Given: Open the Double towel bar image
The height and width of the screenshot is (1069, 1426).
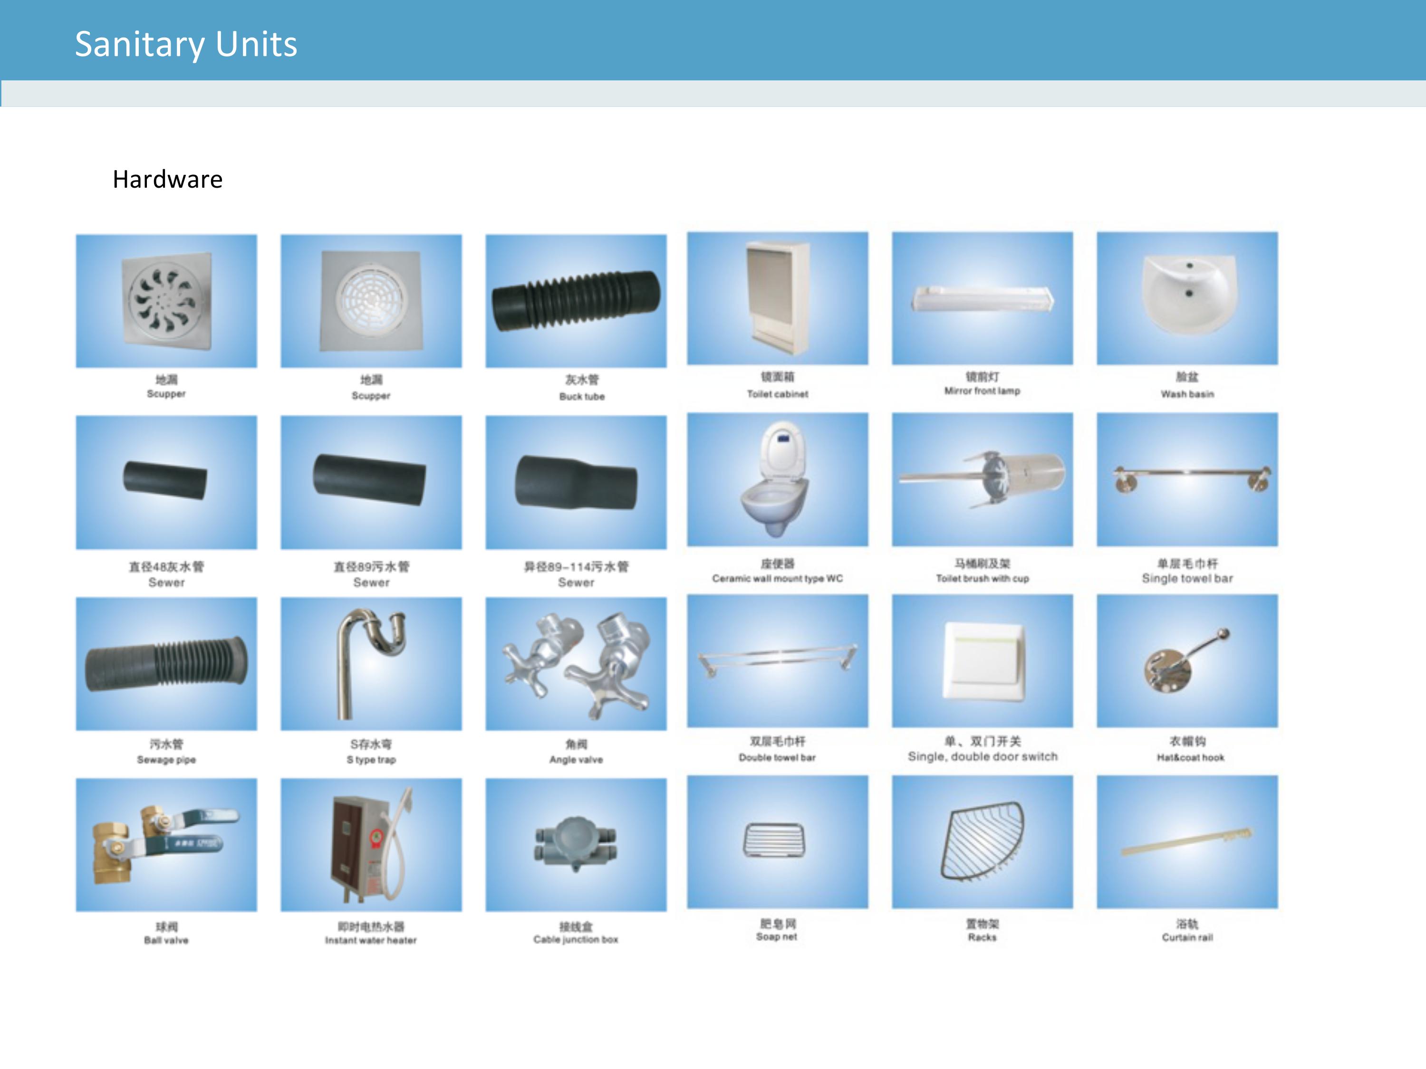Looking at the screenshot, I should pyautogui.click(x=778, y=661).
